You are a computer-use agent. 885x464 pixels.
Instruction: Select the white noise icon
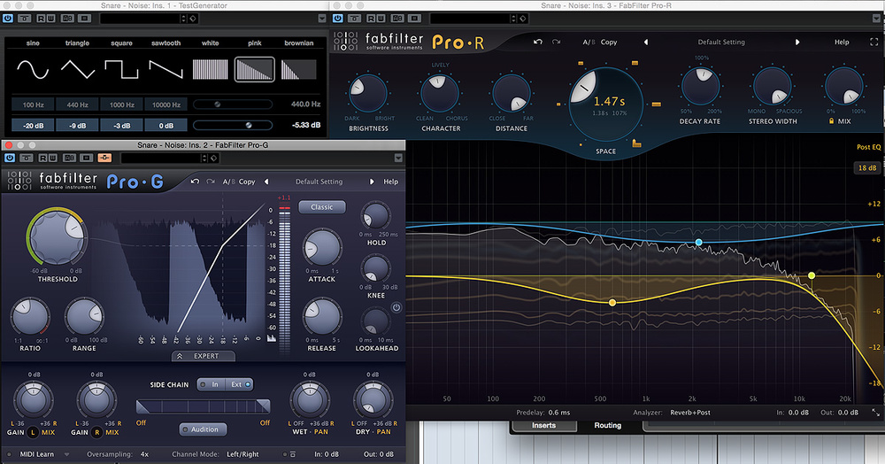[210, 69]
